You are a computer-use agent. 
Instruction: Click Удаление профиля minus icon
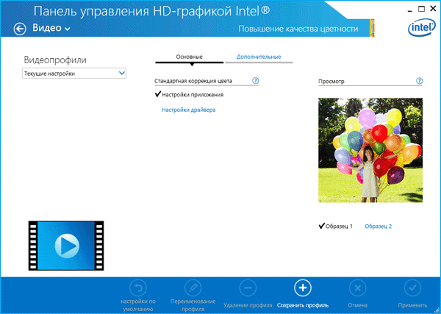click(248, 288)
